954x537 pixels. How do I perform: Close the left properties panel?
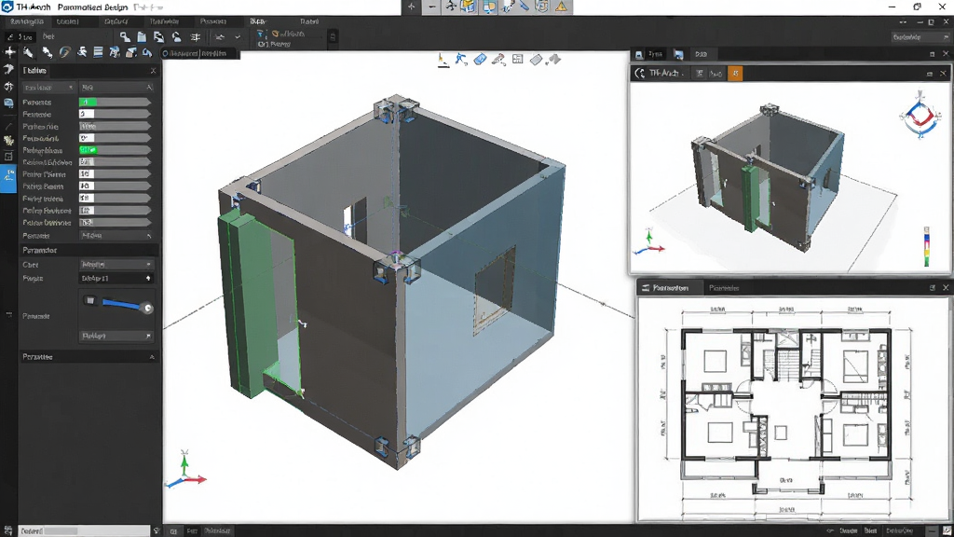click(x=153, y=71)
